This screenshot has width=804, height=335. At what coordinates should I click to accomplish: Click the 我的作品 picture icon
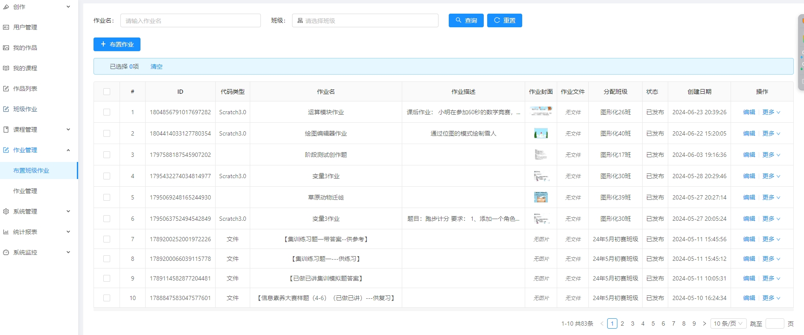coord(6,48)
